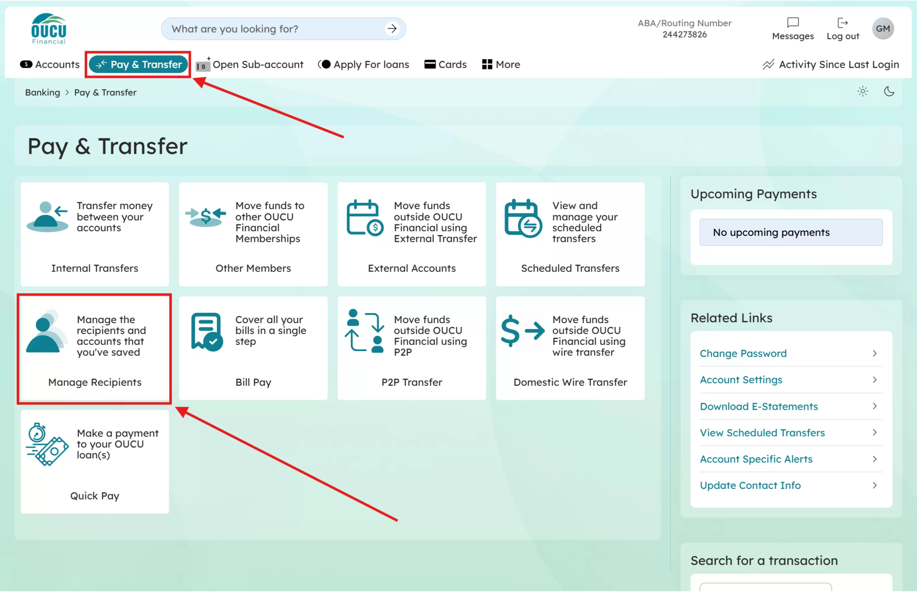This screenshot has height=593, width=917.
Task: Click chevron beside Update Contact Info
Action: pyautogui.click(x=874, y=485)
